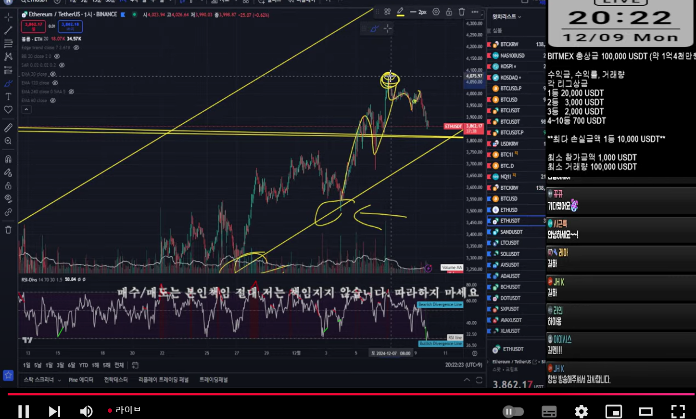Click the 20:22:23 (UTC+9) timezone selector

[x=463, y=365]
